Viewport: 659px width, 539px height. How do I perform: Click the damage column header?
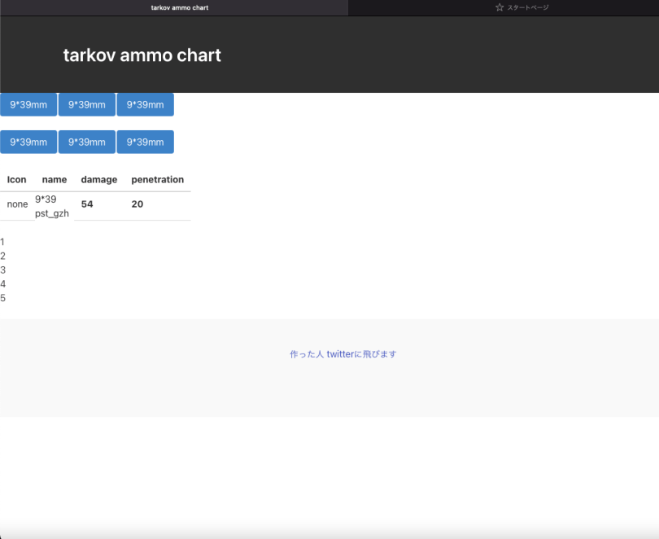99,179
